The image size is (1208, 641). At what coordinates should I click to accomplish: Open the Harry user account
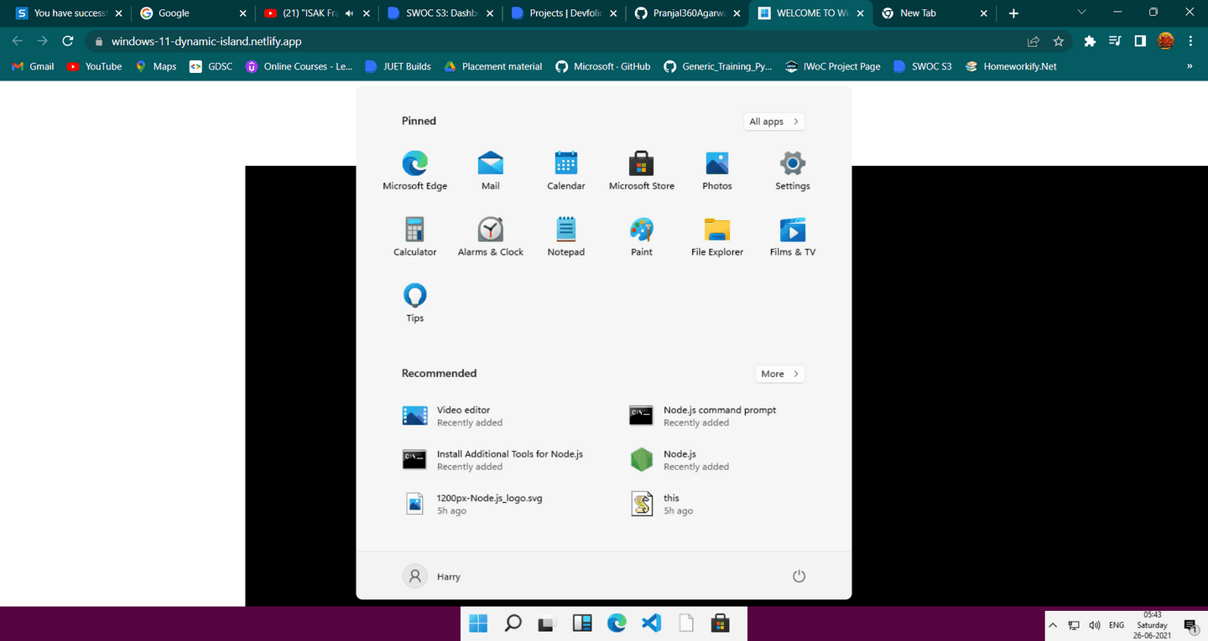coord(432,576)
